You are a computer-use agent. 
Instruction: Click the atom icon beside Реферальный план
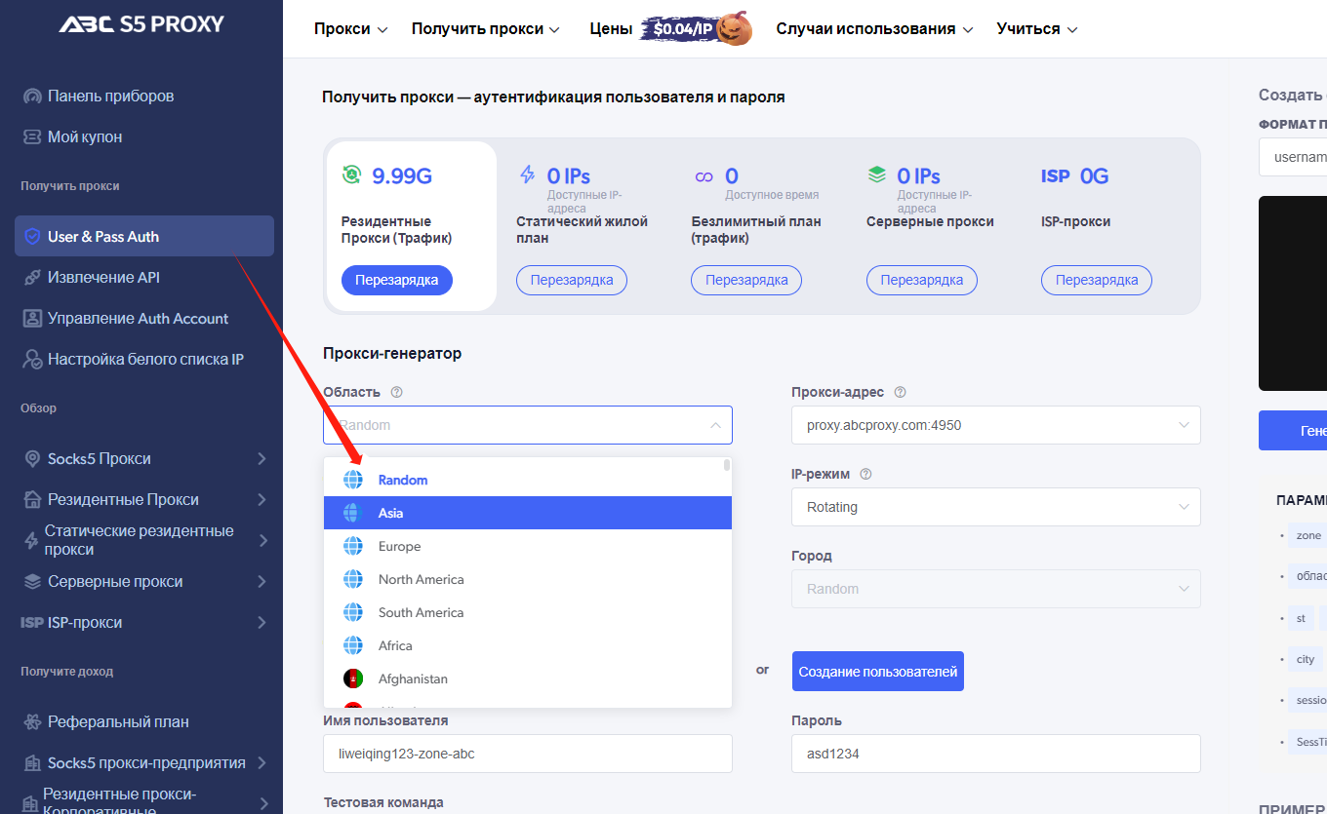pos(32,722)
